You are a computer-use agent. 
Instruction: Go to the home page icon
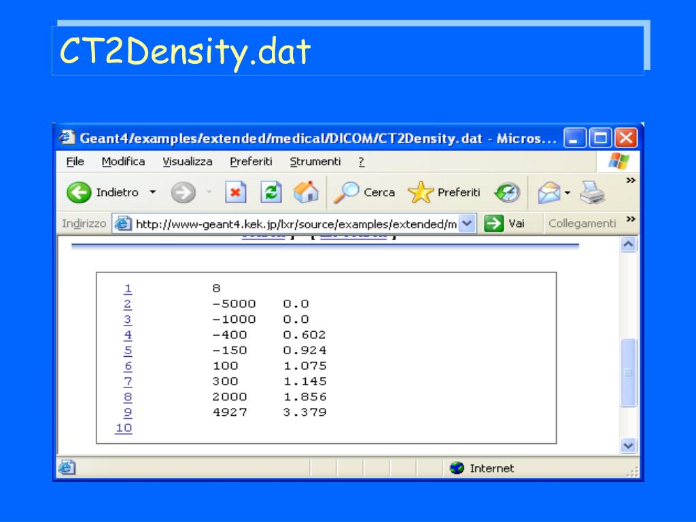(306, 192)
